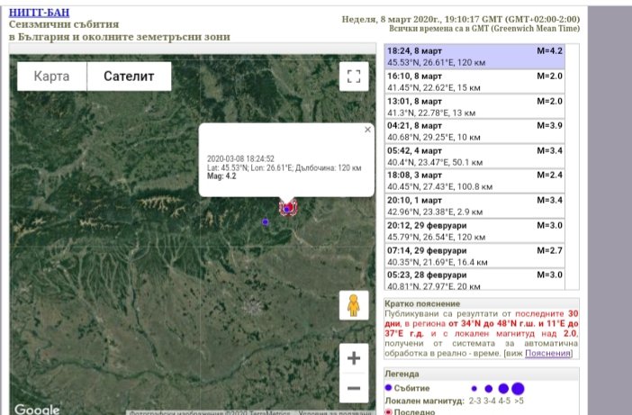Select the 20:12, 29 февруари M=3.0 event
The height and width of the screenshot is (415, 632).
[x=474, y=230]
